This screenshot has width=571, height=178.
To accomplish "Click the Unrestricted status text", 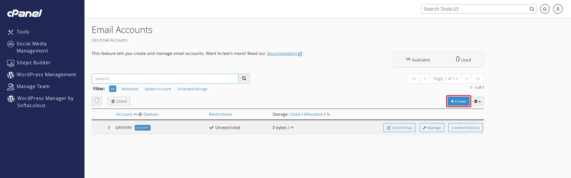I will [228, 128].
